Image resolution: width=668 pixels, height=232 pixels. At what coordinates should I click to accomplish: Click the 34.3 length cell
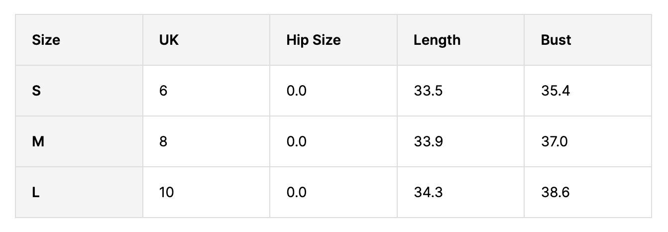coord(428,192)
